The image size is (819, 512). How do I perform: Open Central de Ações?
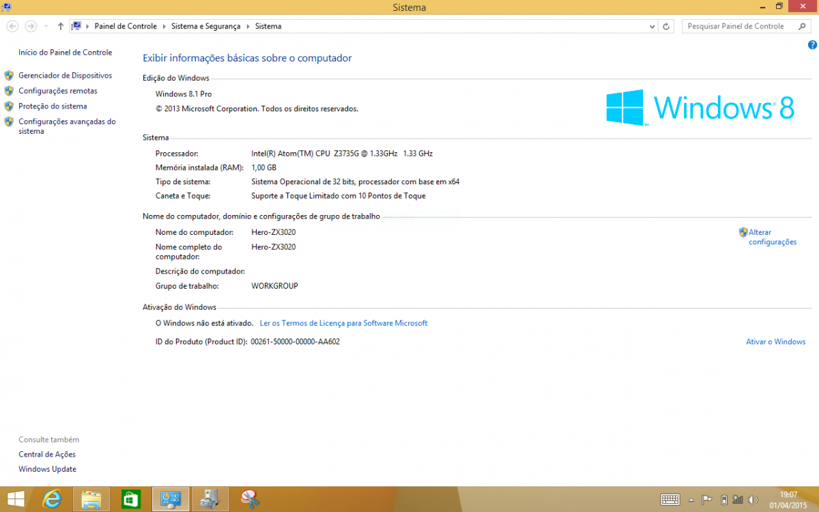(x=47, y=455)
